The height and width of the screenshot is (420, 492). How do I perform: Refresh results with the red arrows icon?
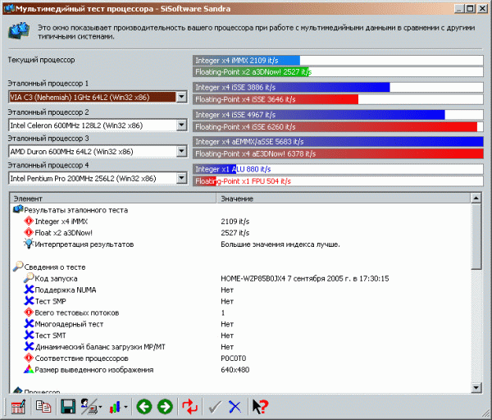coord(189,407)
